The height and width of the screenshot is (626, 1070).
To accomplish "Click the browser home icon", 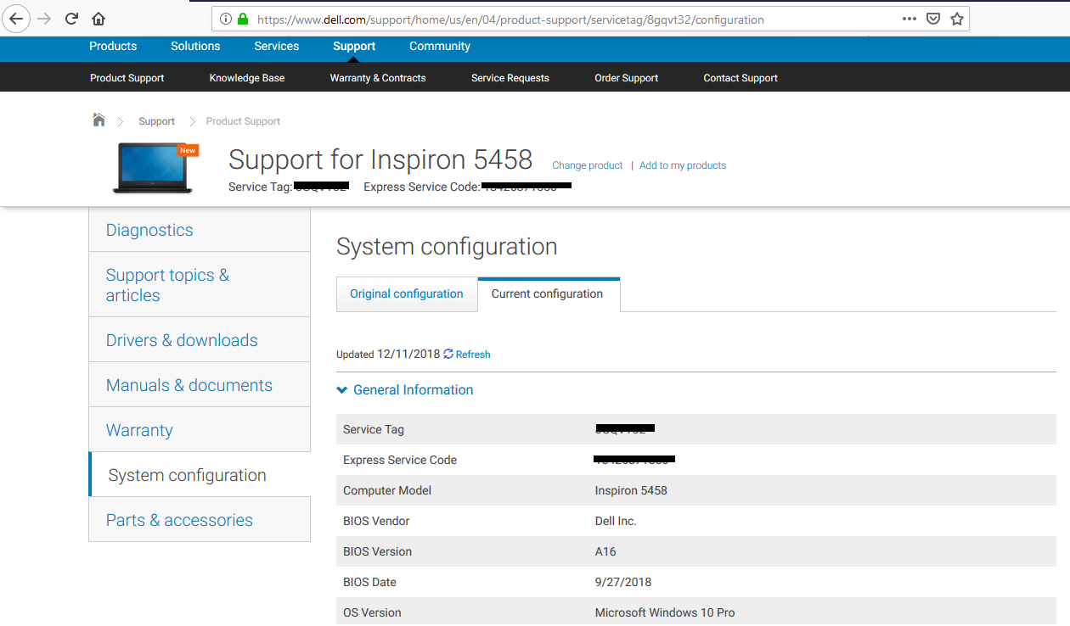I will pos(99,19).
